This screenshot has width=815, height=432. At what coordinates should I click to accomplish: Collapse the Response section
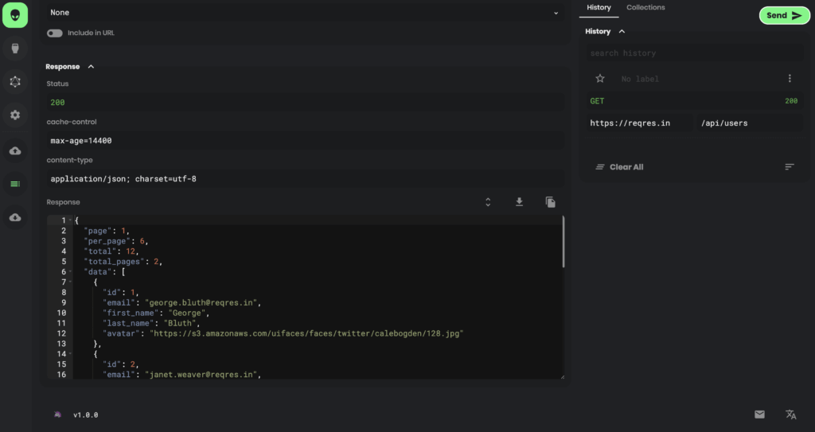(x=91, y=67)
